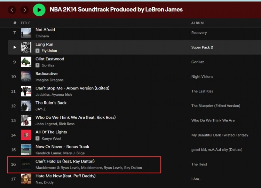Open Nas artist link
The image size is (261, 188).
[x=39, y=182]
